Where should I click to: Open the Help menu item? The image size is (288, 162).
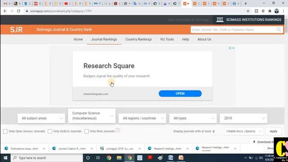click(185, 39)
